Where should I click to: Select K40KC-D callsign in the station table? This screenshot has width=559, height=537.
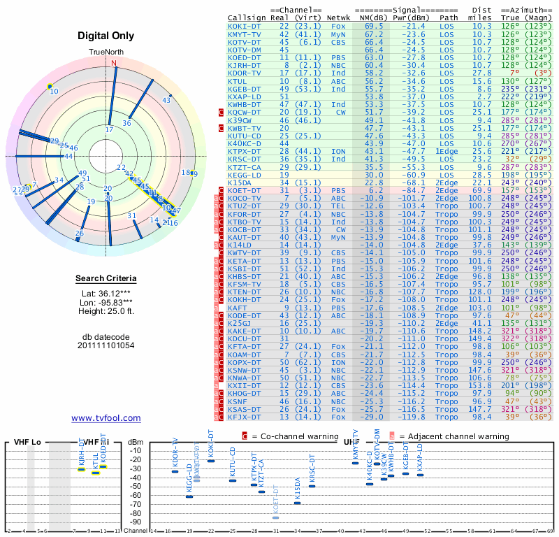click(x=245, y=144)
